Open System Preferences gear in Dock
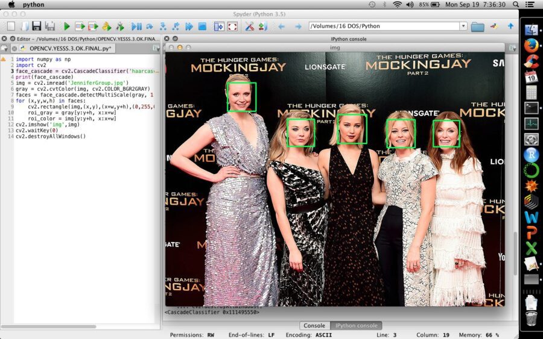 tap(531, 139)
